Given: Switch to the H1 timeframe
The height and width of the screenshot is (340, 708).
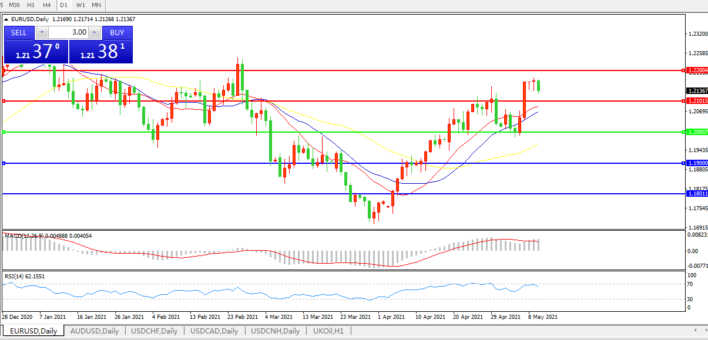Looking at the screenshot, I should coord(31,5).
